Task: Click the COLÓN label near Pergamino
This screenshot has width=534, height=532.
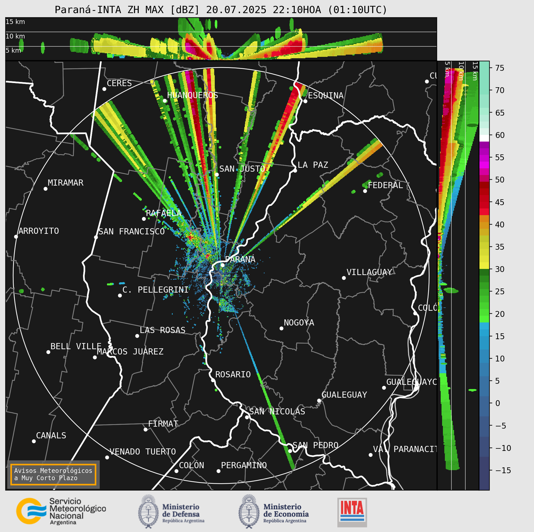Action: click(191, 465)
